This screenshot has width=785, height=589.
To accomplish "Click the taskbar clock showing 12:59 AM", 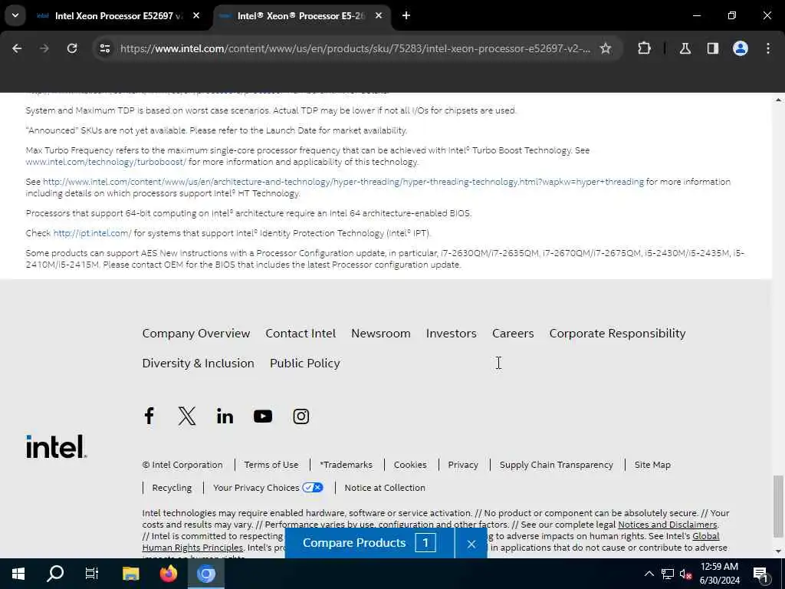I will 719,574.
